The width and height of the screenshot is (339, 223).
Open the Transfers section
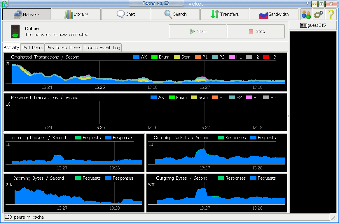(x=225, y=14)
